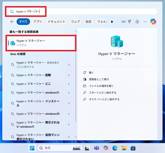
Task: Open the Hyper-V マネージャー best match result
Action: pyautogui.click(x=41, y=43)
